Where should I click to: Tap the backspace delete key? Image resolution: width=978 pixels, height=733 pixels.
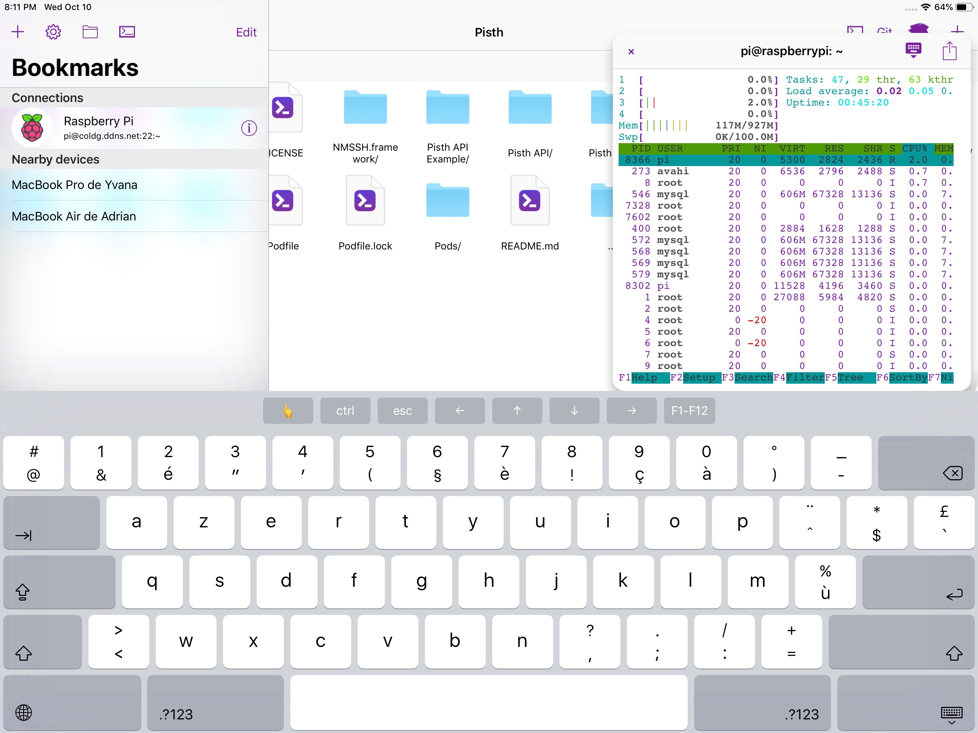pyautogui.click(x=926, y=463)
